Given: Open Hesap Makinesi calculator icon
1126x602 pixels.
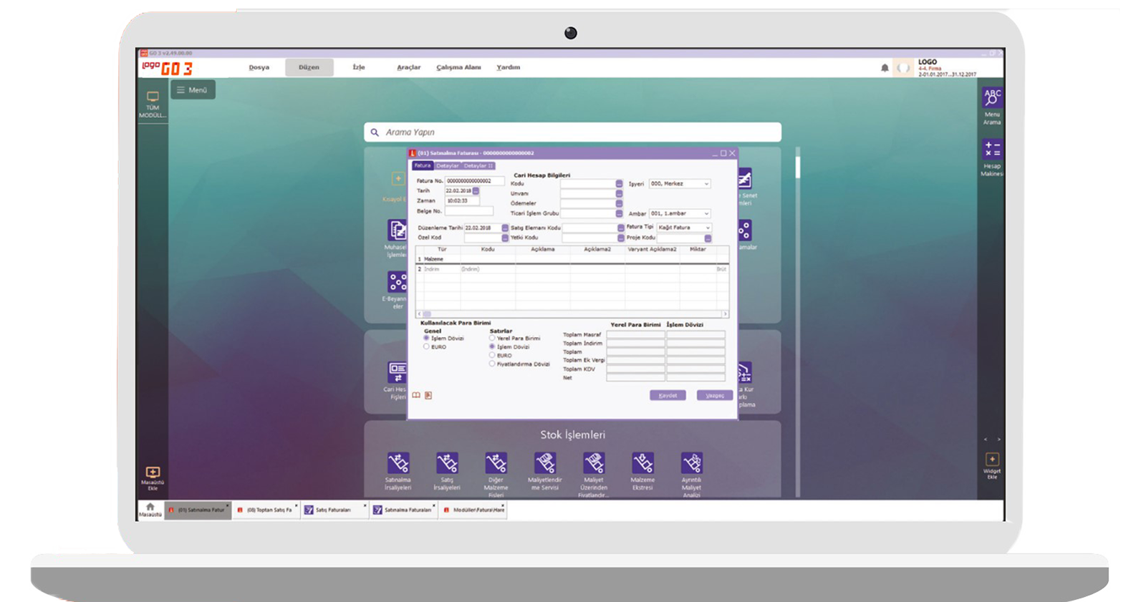Looking at the screenshot, I should click(992, 150).
